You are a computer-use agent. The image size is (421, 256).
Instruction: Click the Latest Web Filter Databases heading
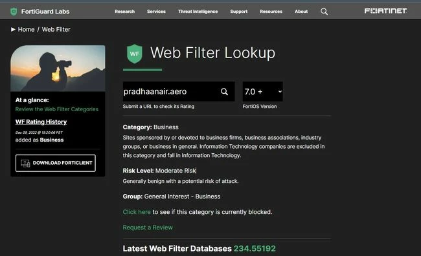[177, 248]
